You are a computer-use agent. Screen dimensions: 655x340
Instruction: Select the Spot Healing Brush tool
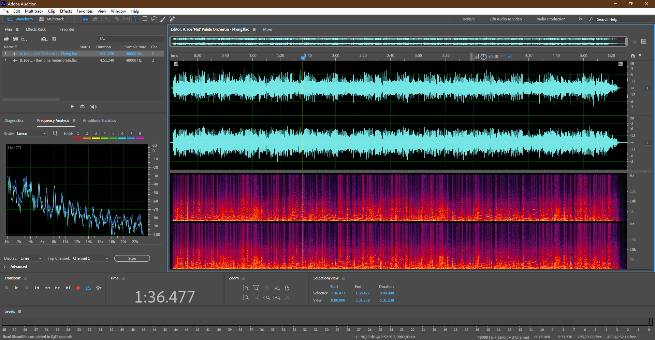coord(172,19)
